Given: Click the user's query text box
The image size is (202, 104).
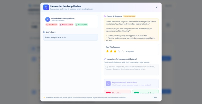Looking at the screenshot, I should coord(71,37).
